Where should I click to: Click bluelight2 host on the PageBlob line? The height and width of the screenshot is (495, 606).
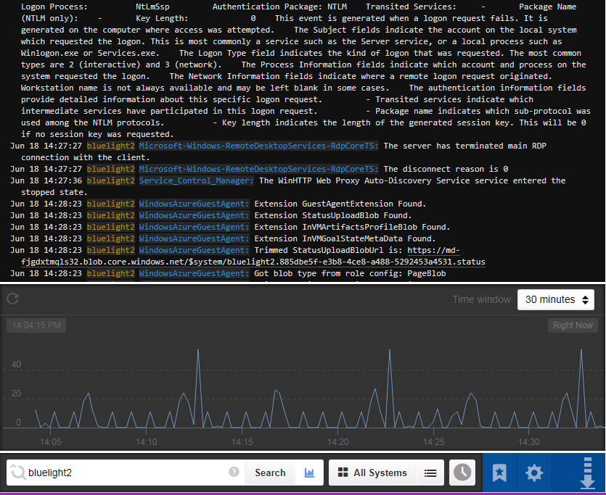(x=110, y=273)
